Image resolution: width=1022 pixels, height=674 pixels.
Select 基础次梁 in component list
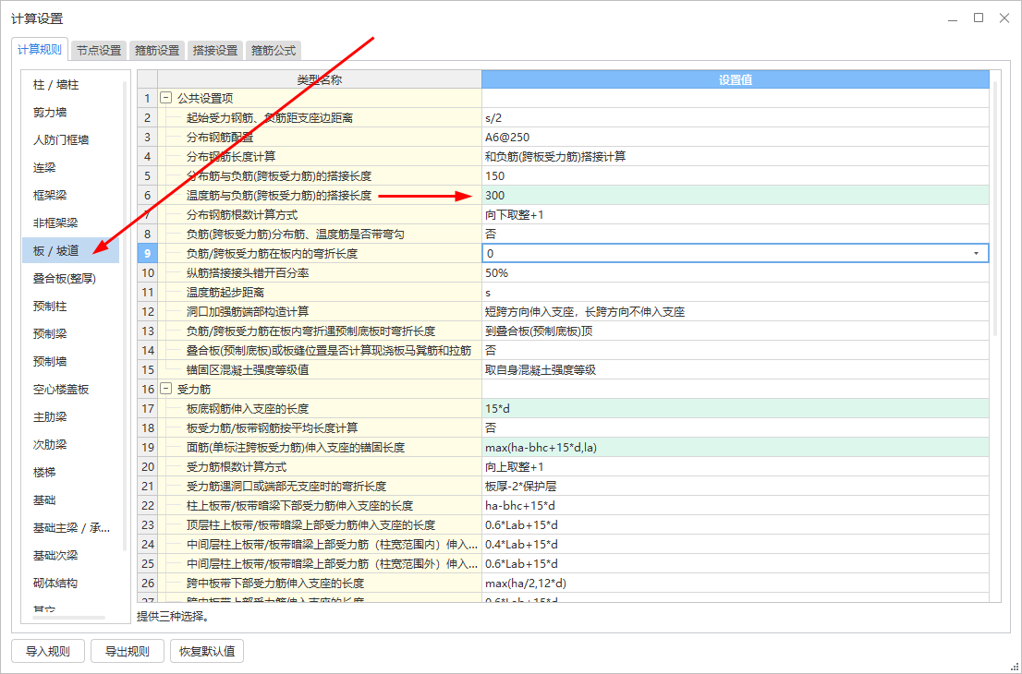pos(71,556)
